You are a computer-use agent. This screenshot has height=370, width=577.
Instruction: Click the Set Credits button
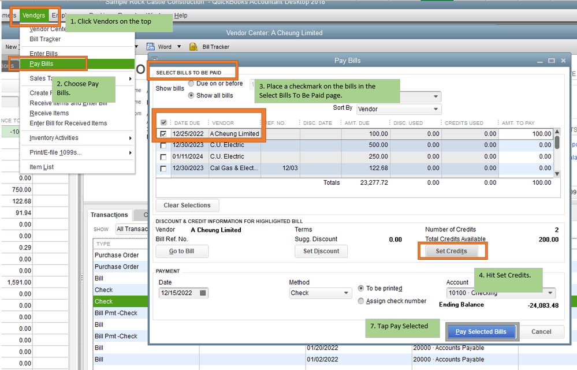click(452, 251)
